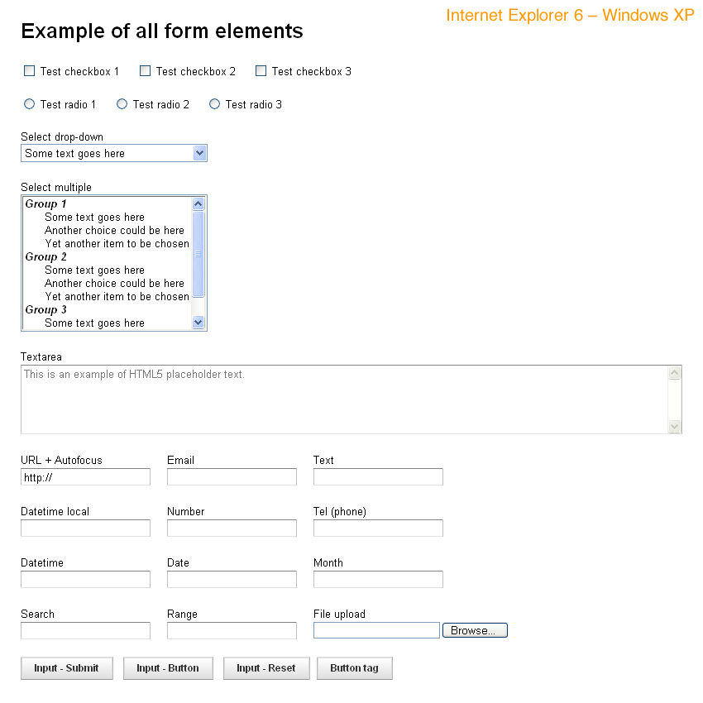Tick Test checkbox 3
This screenshot has width=703, height=703.
[x=261, y=71]
